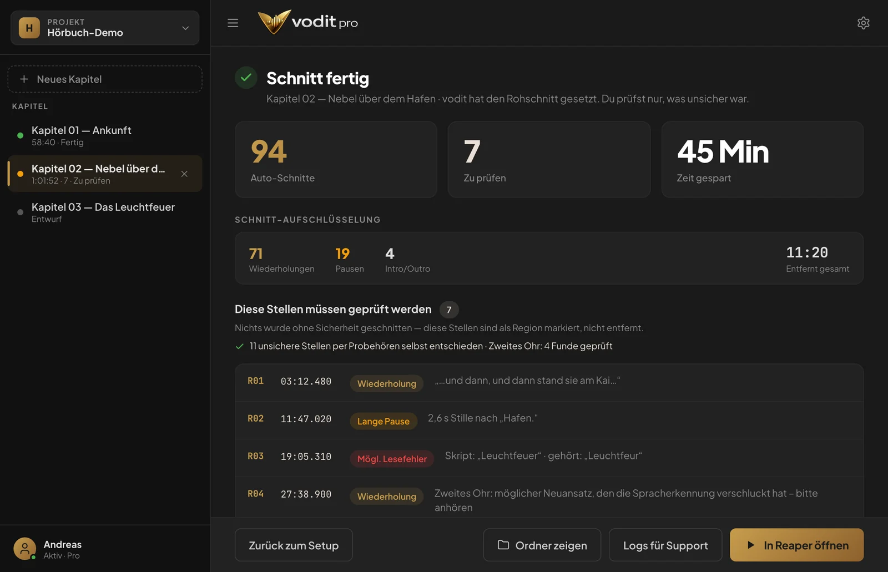888x572 pixels.
Task: Click the Mögl. Lesefehler tag
Action: point(392,459)
